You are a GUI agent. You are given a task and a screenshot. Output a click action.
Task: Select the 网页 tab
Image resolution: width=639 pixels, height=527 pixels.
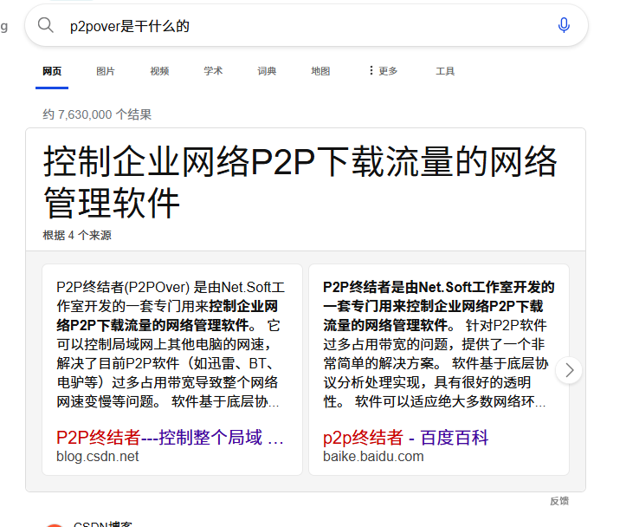point(52,71)
